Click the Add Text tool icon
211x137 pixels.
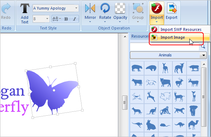(x=25, y=9)
